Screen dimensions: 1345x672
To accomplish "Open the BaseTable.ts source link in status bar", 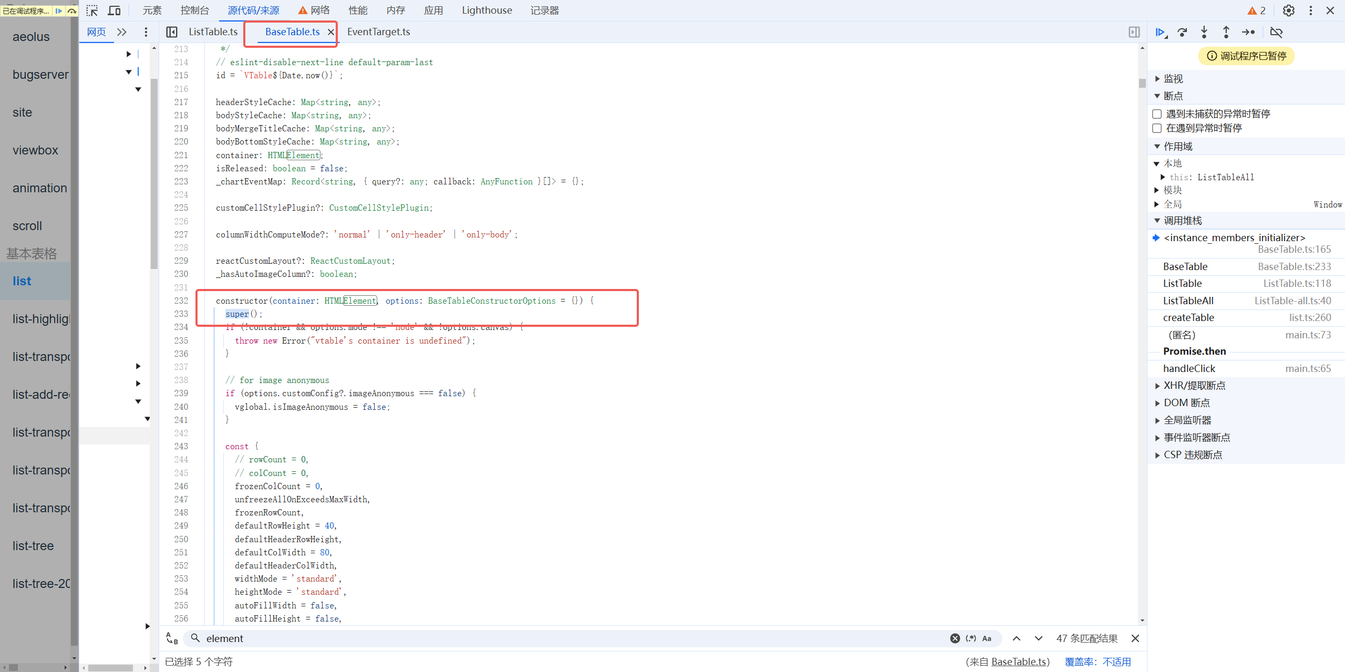I will [1019, 662].
